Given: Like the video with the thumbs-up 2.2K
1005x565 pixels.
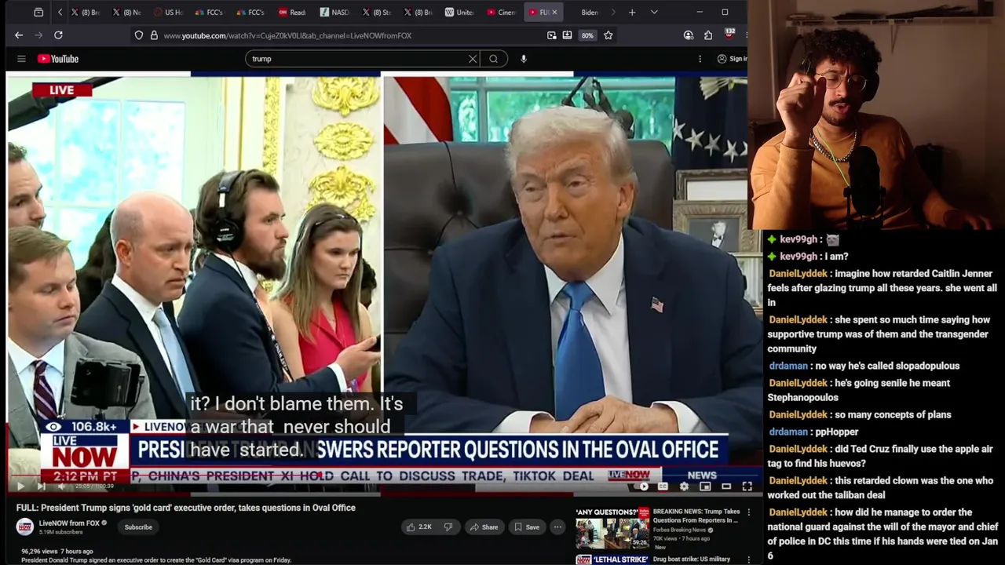Looking at the screenshot, I should click(418, 527).
